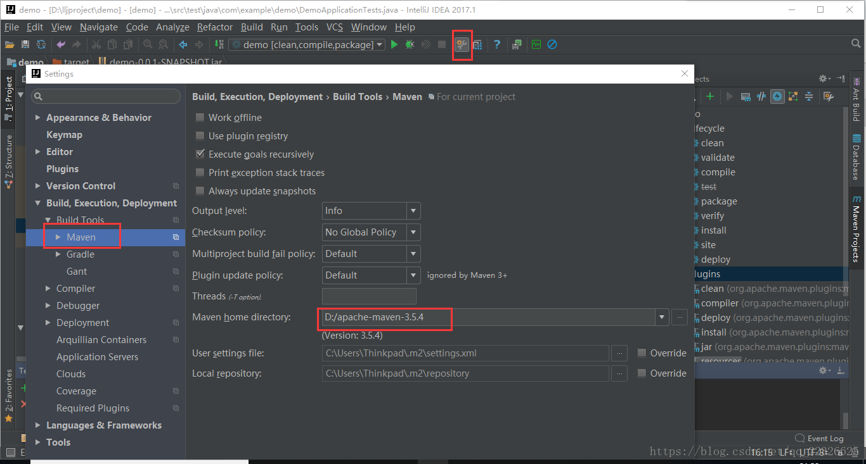Click the Event Log status bar item

click(x=819, y=438)
